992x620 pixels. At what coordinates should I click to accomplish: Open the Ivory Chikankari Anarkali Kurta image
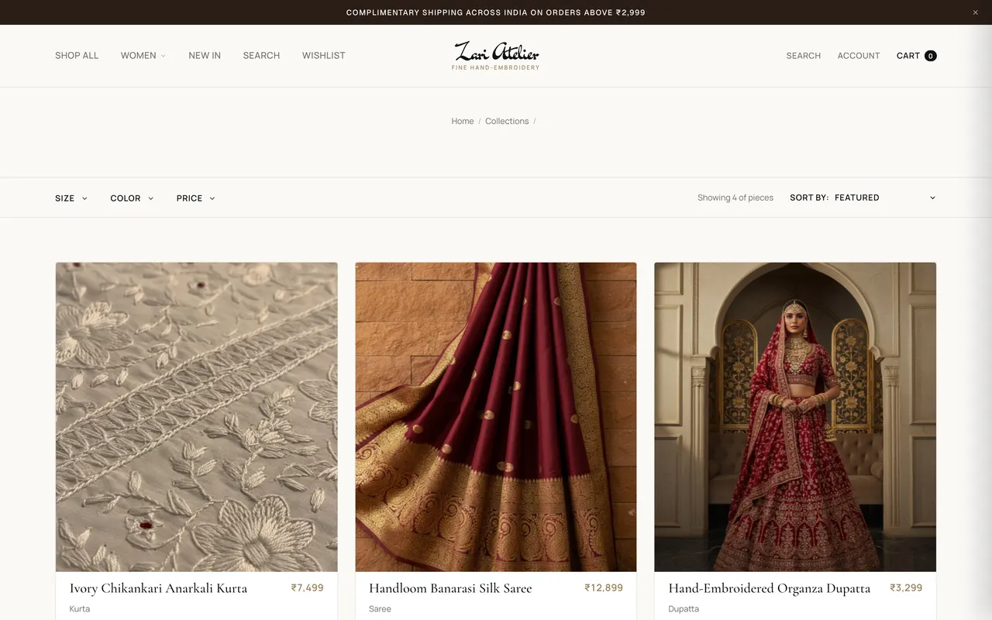pos(197,417)
